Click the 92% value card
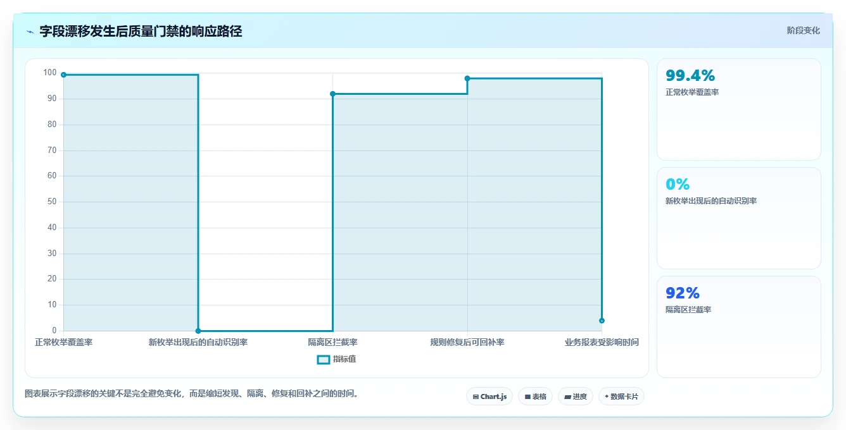This screenshot has width=846, height=430. pos(738,327)
